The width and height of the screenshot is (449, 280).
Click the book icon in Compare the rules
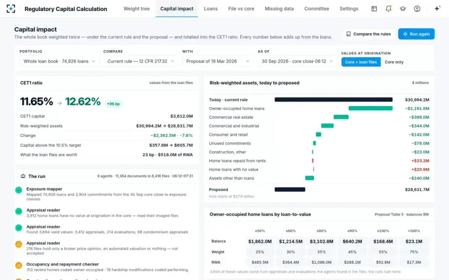click(x=349, y=34)
